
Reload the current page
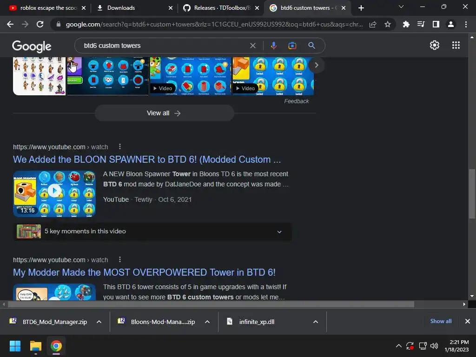(40, 24)
